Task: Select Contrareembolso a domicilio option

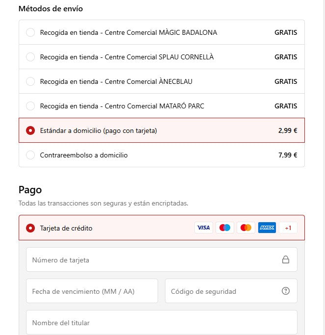Action: tap(30, 155)
